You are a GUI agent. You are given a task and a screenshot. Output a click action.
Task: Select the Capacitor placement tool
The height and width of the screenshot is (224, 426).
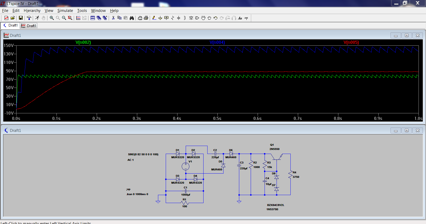click(178, 18)
